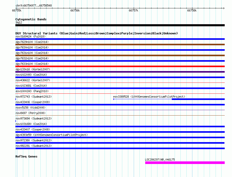
Task: Select the nsv982281 (Sudmant2013) blue bar
Action: (x=120, y=148)
